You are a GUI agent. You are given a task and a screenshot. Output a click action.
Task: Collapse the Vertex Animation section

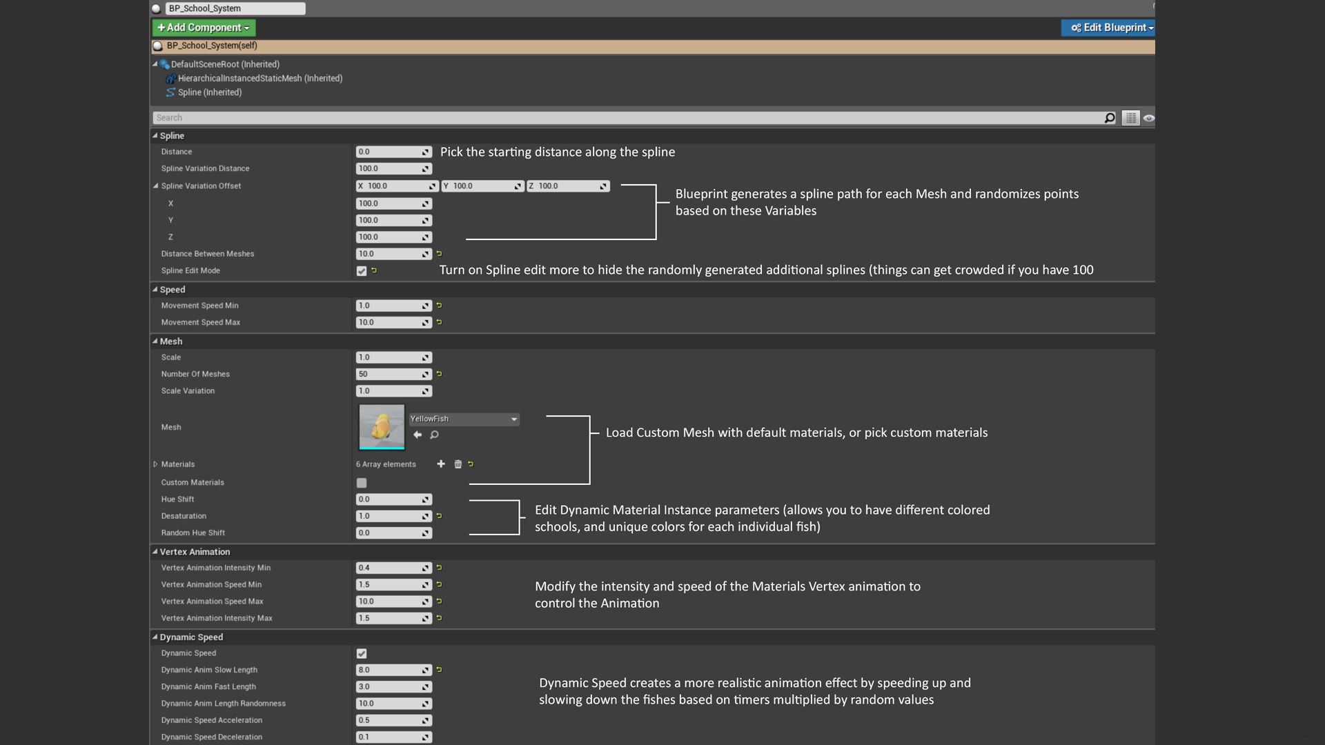click(x=155, y=552)
